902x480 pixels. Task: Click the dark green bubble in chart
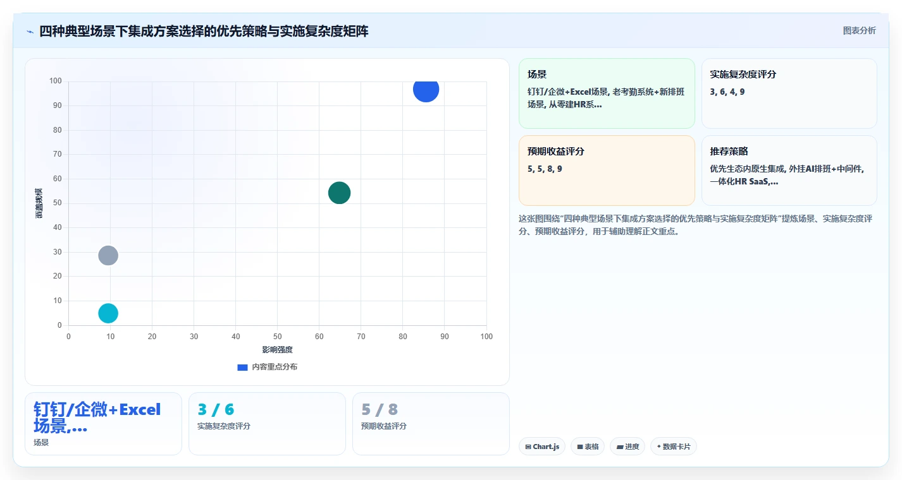point(339,193)
